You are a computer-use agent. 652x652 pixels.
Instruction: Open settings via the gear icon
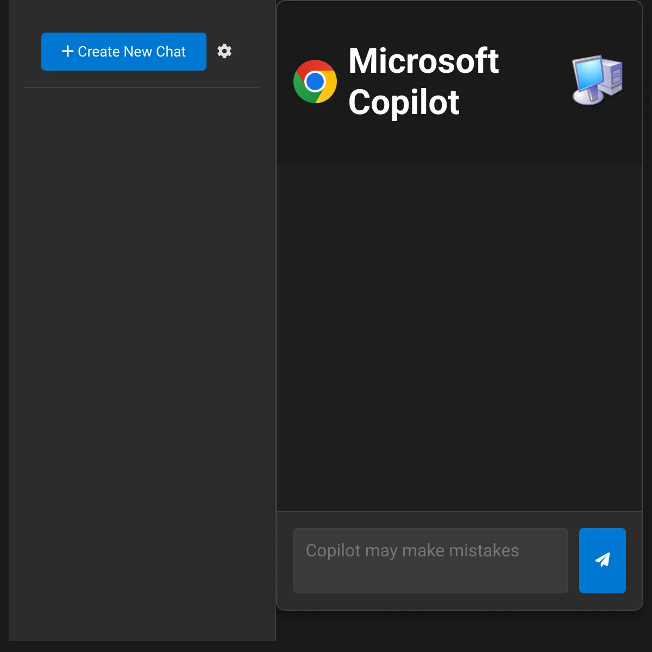tap(224, 51)
